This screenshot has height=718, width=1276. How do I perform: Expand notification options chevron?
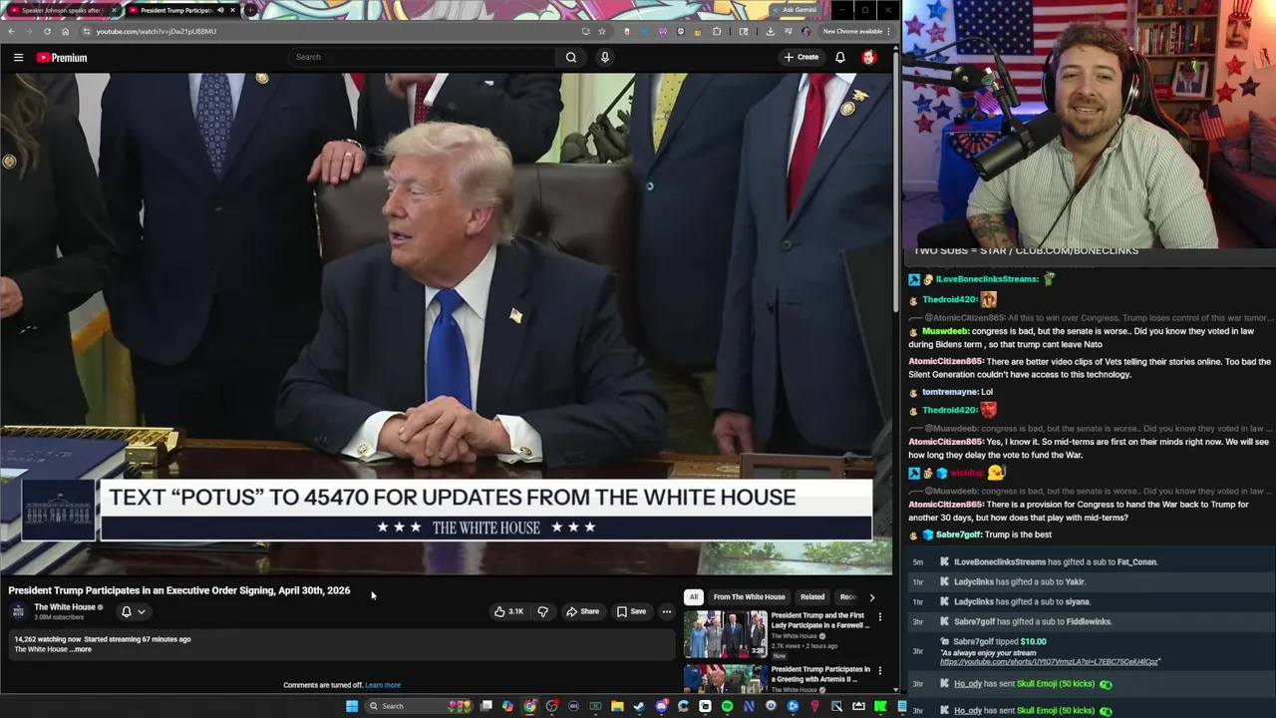[142, 611]
